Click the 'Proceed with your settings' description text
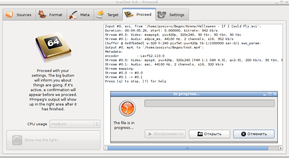289x158 pixels. 53,90
